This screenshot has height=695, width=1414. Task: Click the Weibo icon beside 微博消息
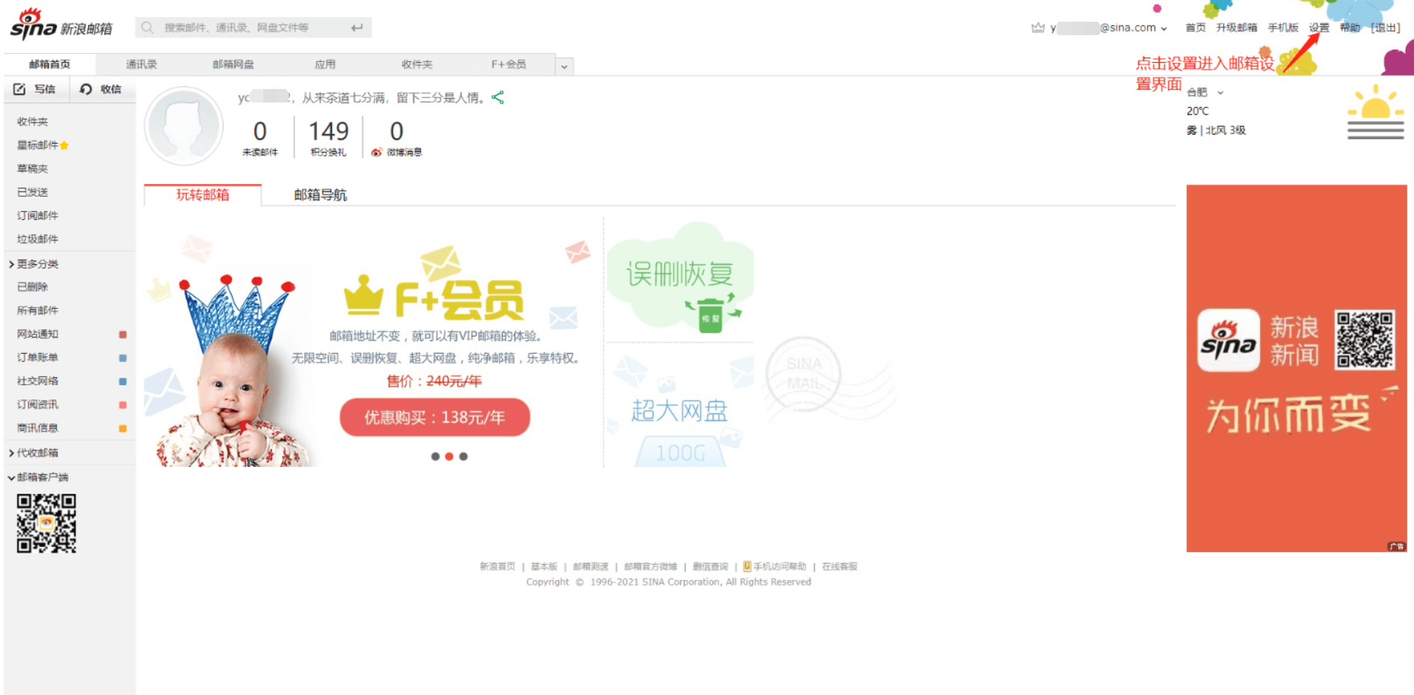pyautogui.click(x=377, y=153)
